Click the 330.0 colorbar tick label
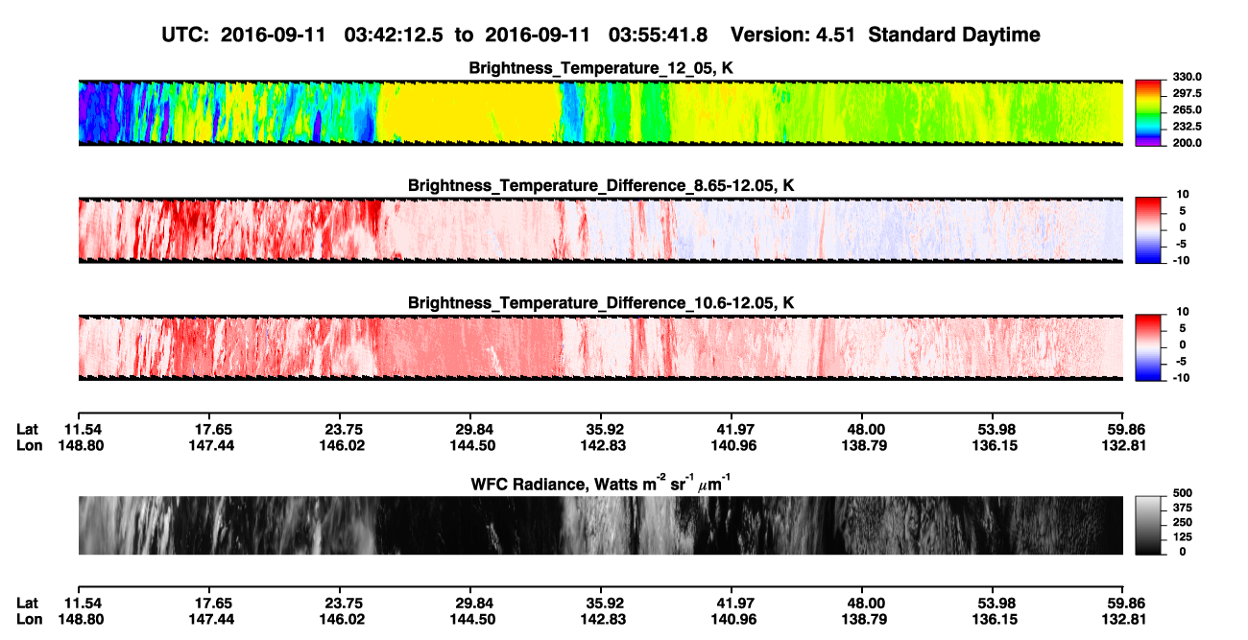Screen dimensions: 1248x640 tap(1187, 77)
